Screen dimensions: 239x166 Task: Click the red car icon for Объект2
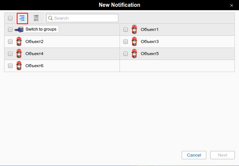point(19,41)
